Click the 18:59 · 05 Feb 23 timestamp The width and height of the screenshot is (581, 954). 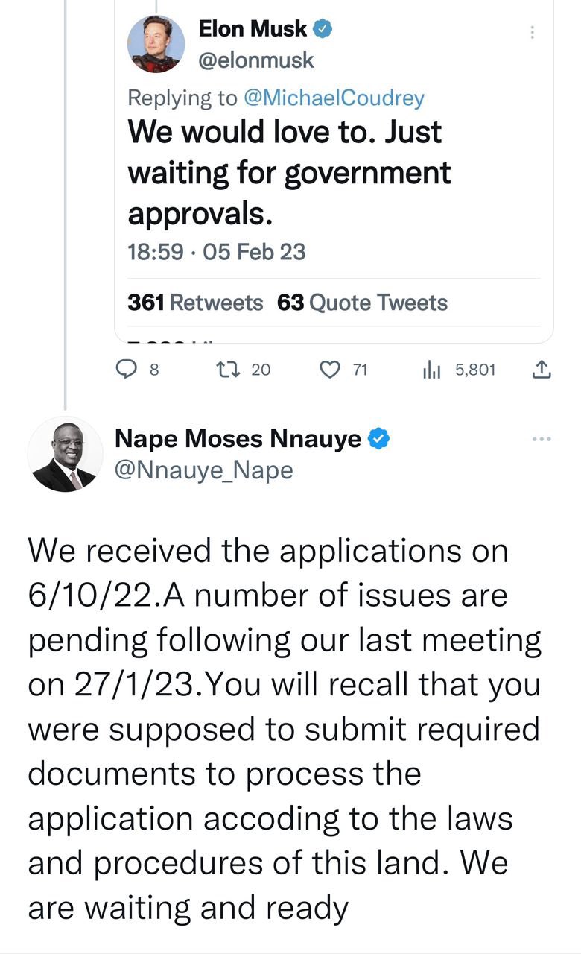coord(217,252)
